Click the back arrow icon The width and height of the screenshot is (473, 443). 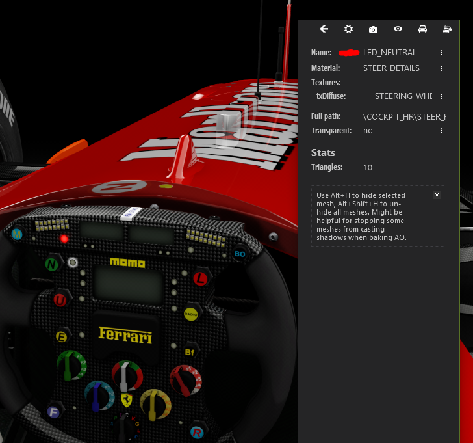click(324, 29)
